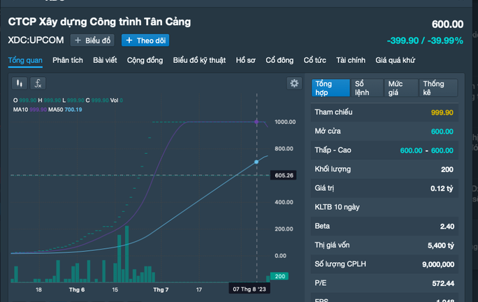Click the Giá trị value 0.12 tỷ
This screenshot has height=302, width=478.
(442, 189)
